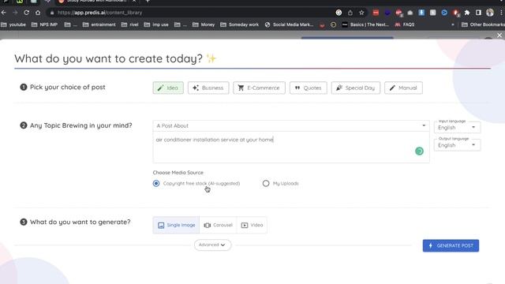
Task: Click into the topic text area
Action: click(x=291, y=148)
